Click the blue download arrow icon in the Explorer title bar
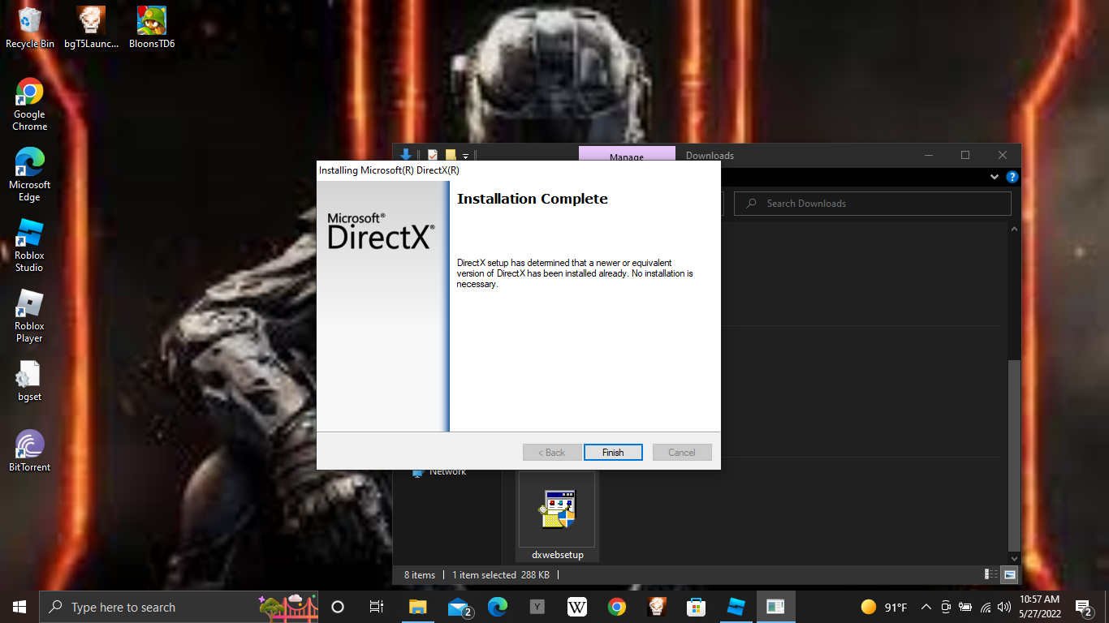1109x623 pixels. (407, 155)
